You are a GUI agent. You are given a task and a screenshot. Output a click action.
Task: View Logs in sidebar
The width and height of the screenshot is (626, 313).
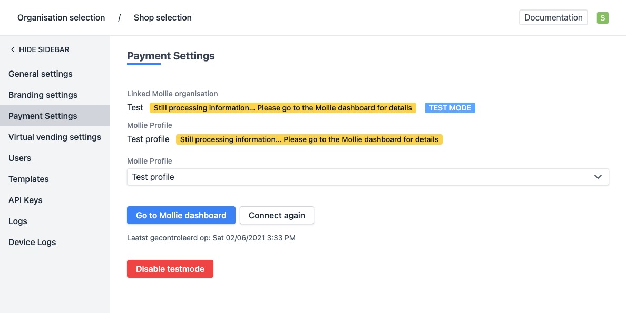coord(17,221)
